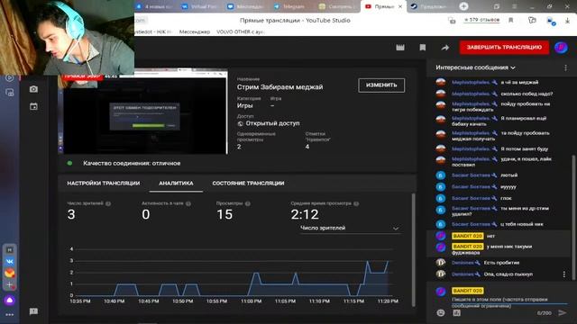
Task: Open the send feedback icon in Studio sidebar
Action: [x=33, y=311]
